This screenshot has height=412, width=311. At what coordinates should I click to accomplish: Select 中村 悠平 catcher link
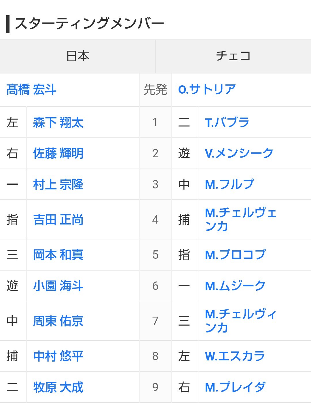point(58,356)
